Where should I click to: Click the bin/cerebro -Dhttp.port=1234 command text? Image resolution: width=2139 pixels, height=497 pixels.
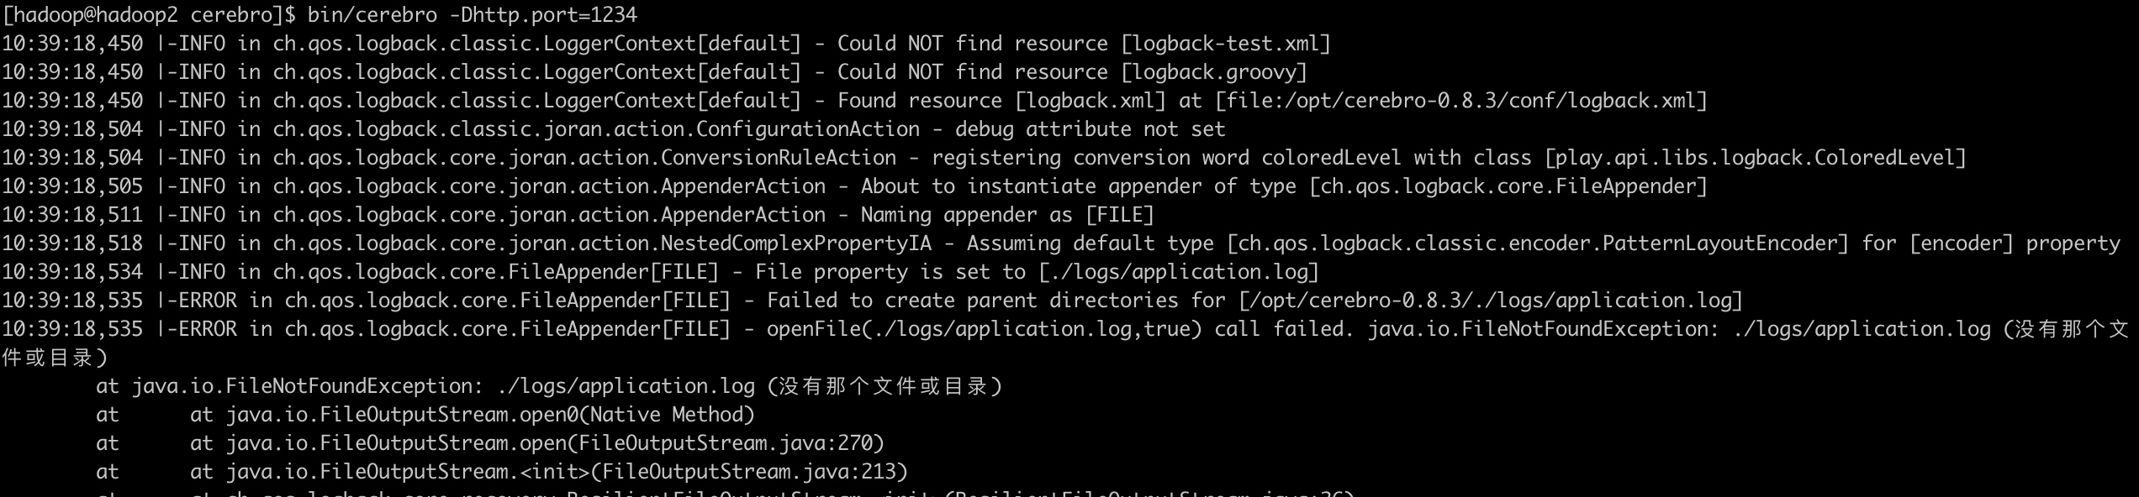[x=473, y=15]
